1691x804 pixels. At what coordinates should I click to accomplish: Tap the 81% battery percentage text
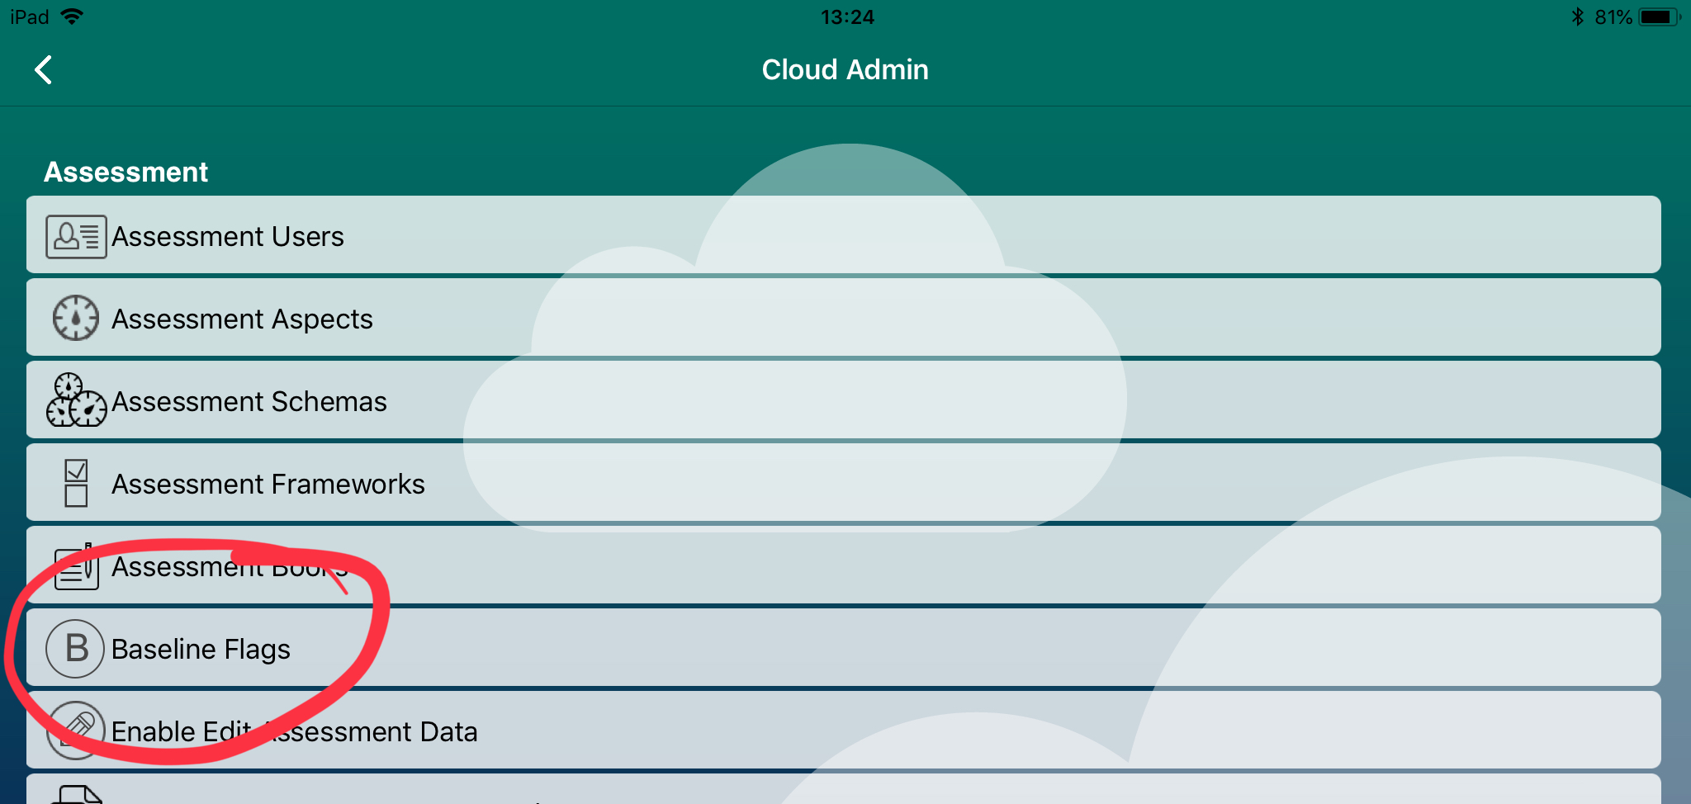coord(1613,17)
